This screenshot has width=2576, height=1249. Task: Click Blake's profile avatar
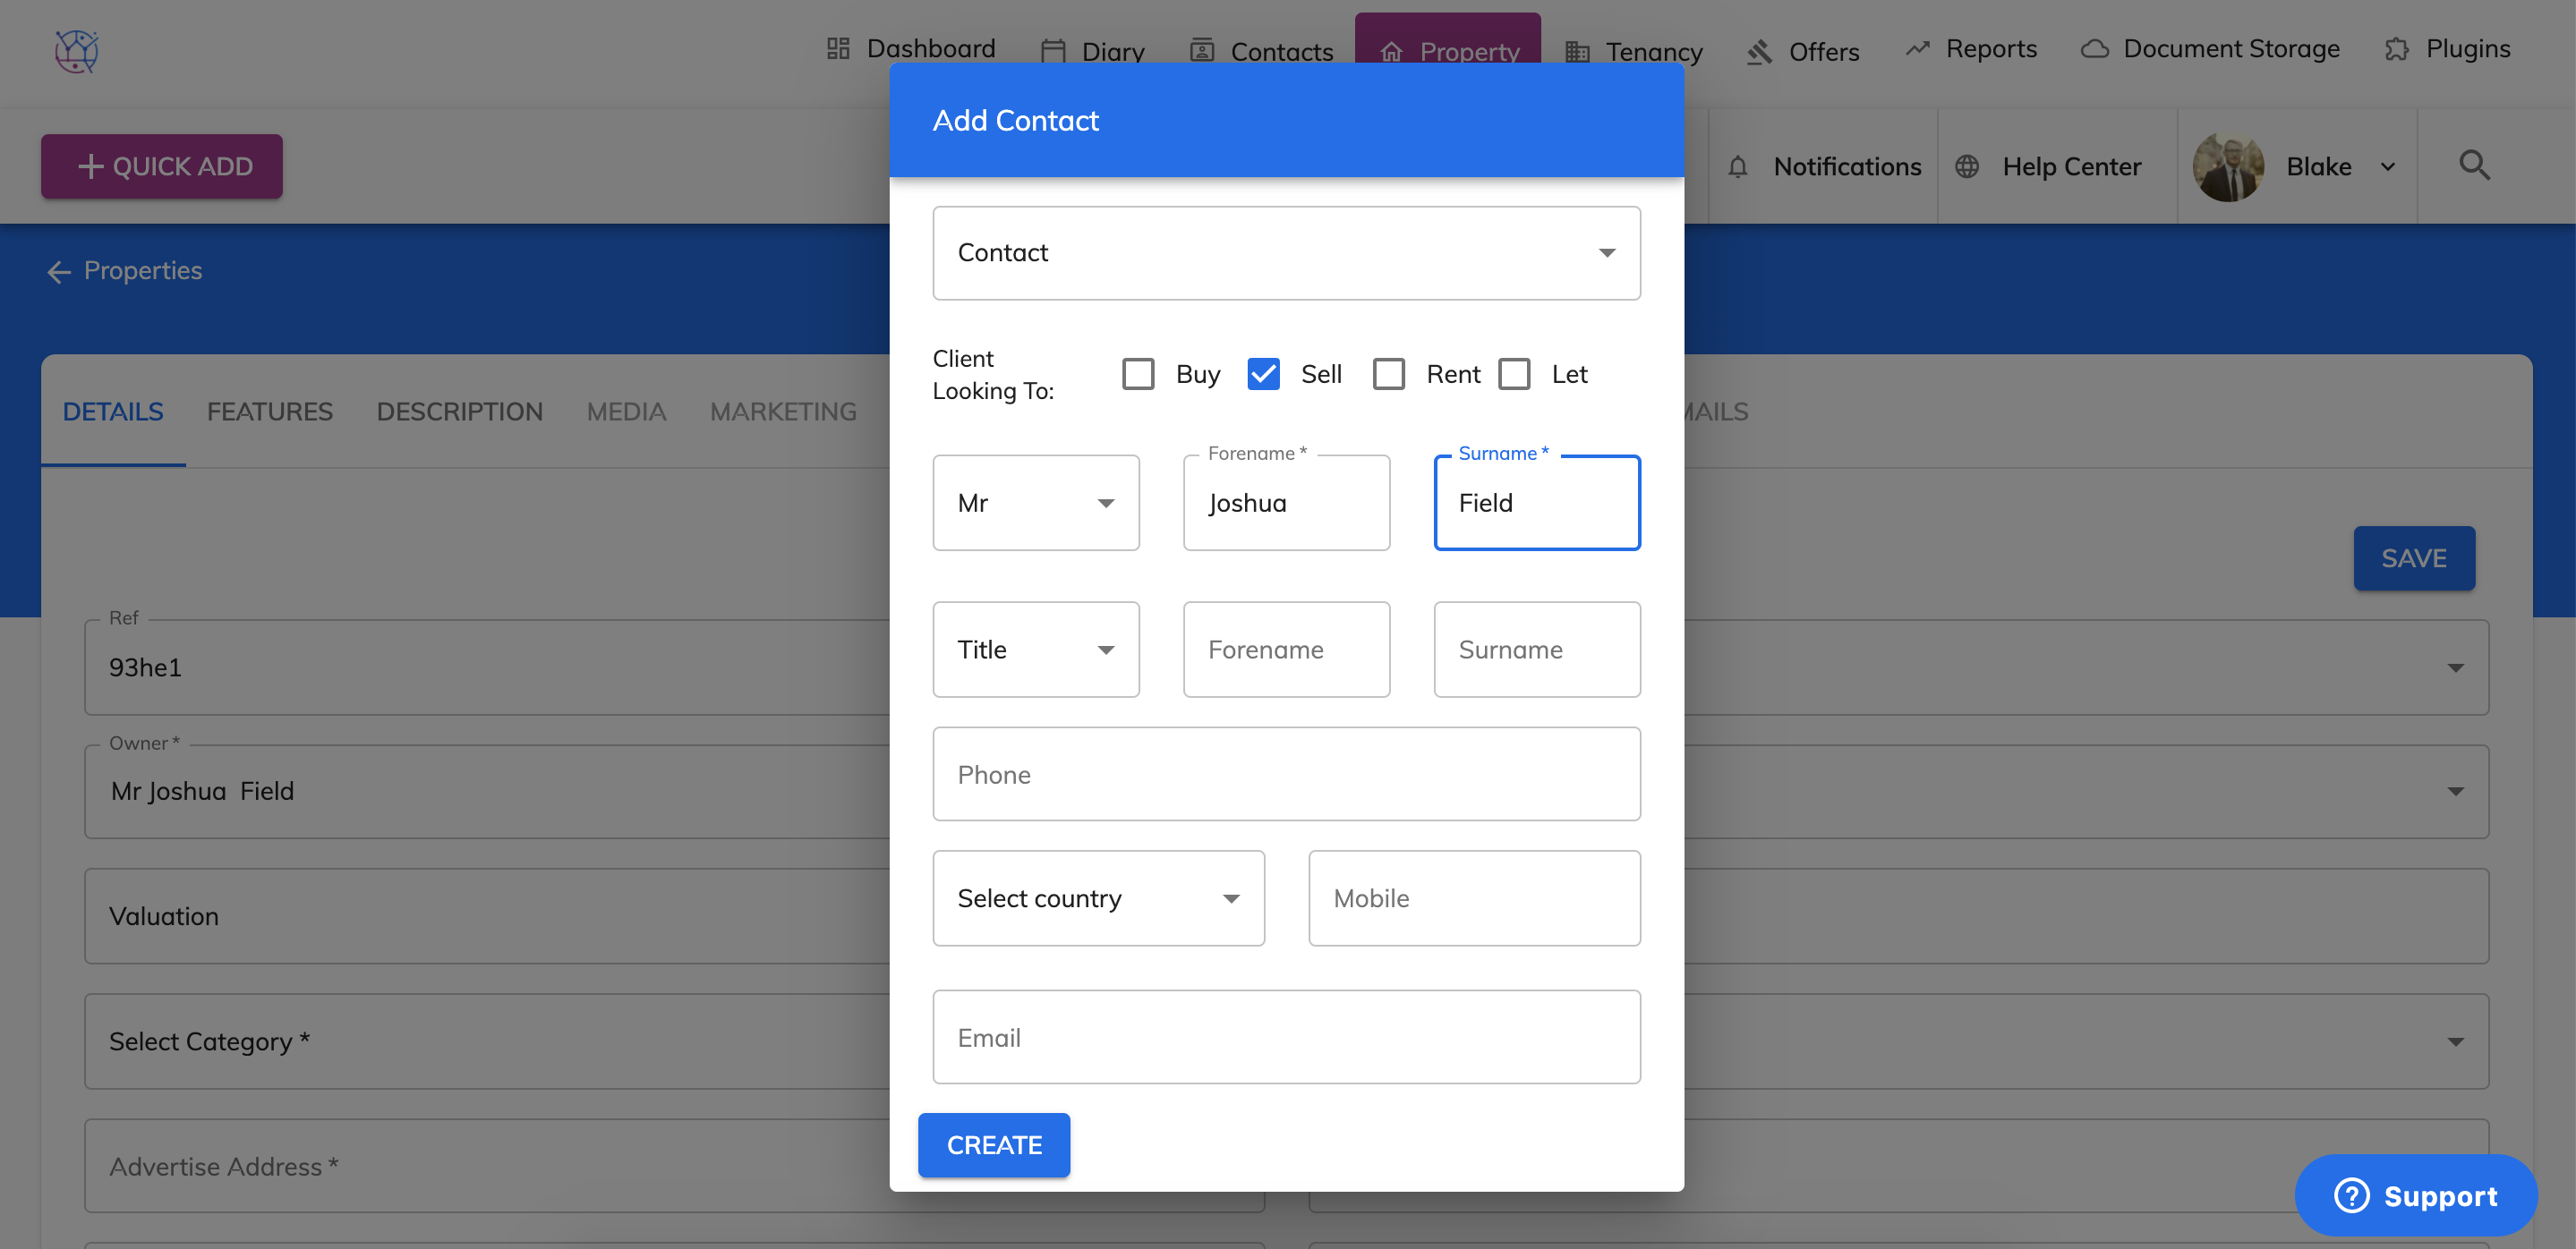[2228, 167]
